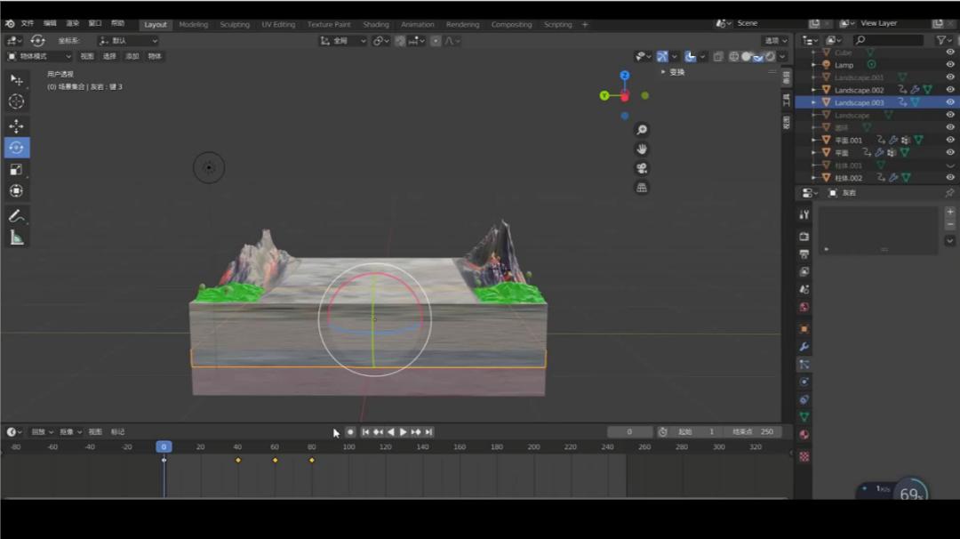This screenshot has width=960, height=539.
Task: Click the camera view icon in viewport
Action: click(642, 168)
